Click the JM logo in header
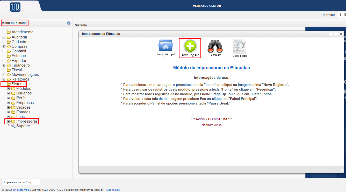346x192 pixels. click(15, 7)
